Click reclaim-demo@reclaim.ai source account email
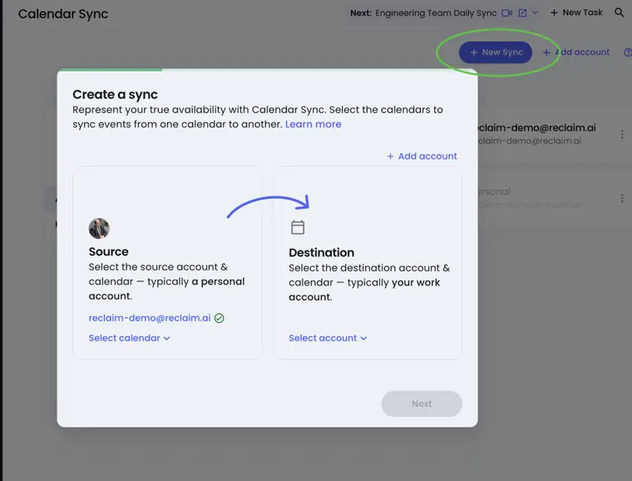Viewport: 632px width, 481px height. tap(150, 318)
